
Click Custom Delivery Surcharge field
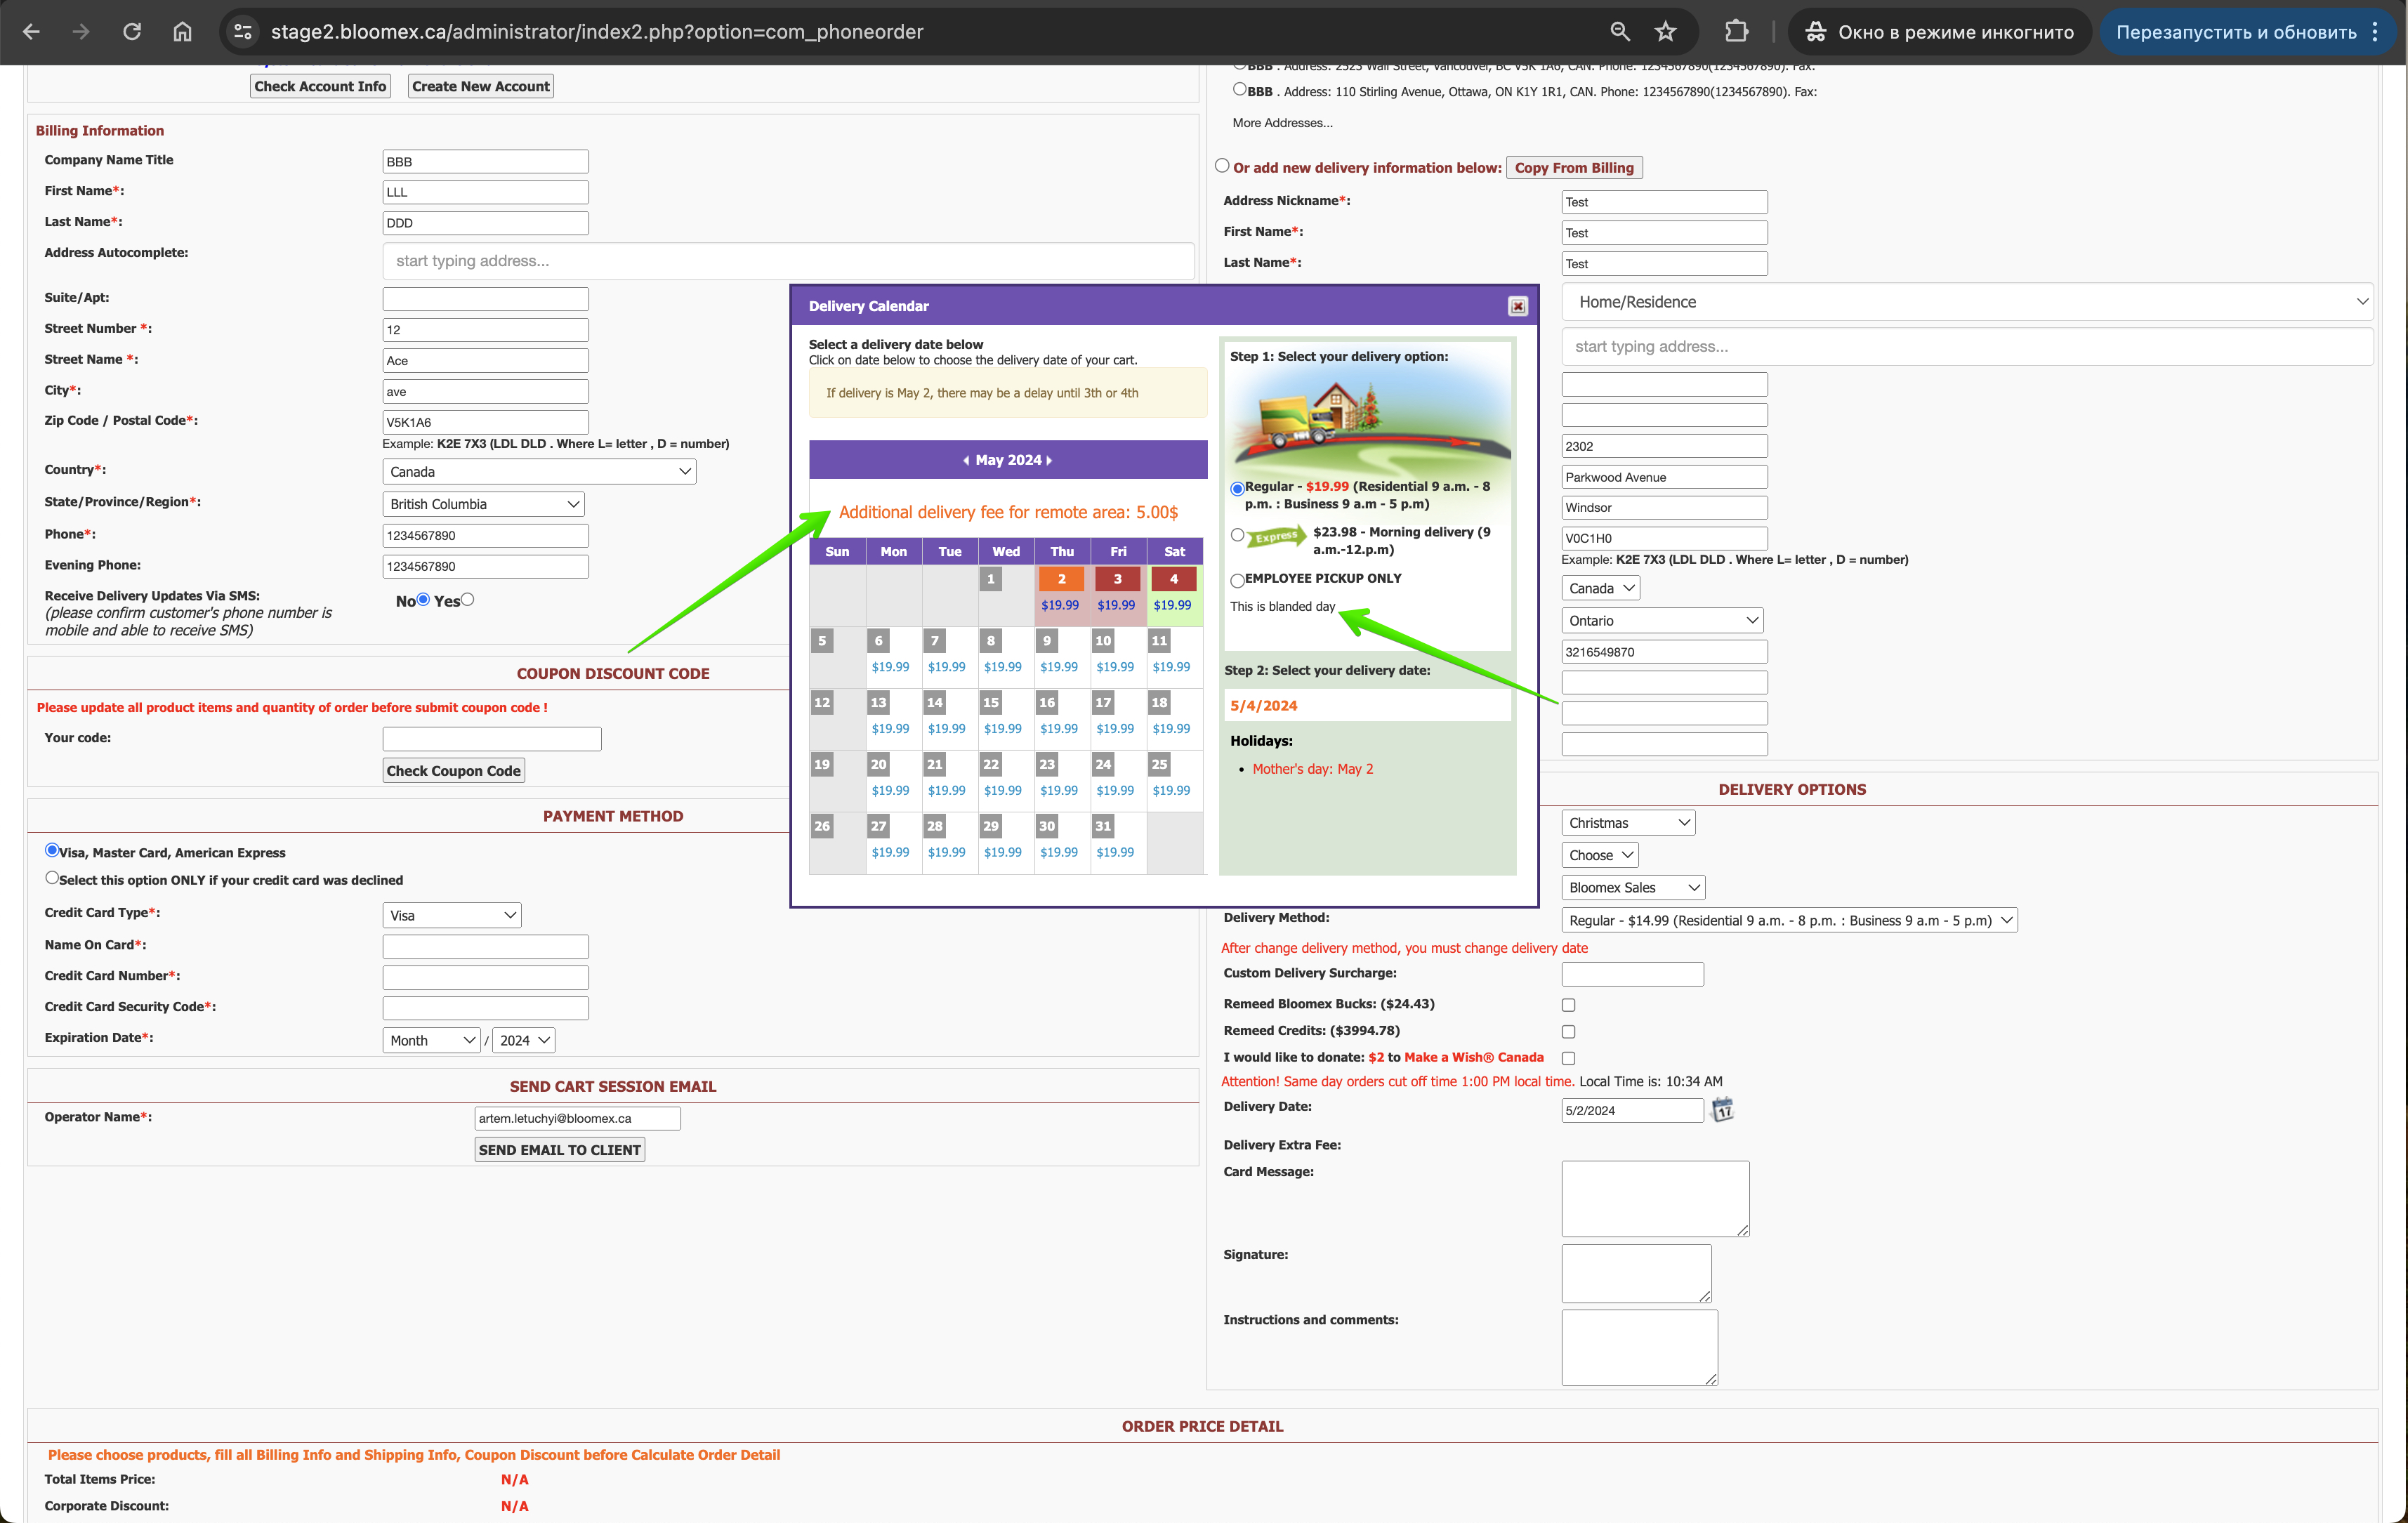[x=1633, y=974]
